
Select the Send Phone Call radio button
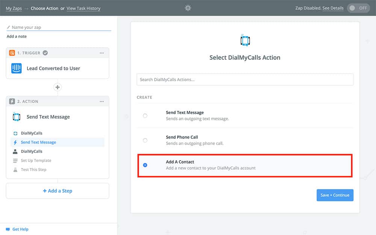click(x=145, y=140)
